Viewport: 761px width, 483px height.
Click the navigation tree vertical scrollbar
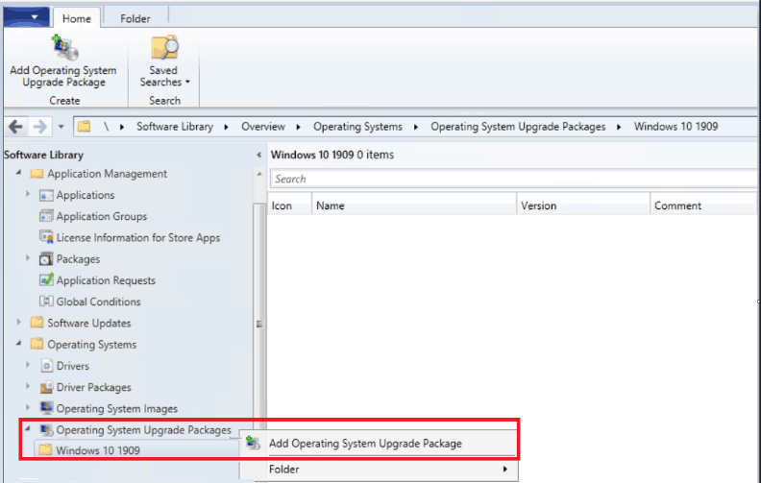point(259,324)
